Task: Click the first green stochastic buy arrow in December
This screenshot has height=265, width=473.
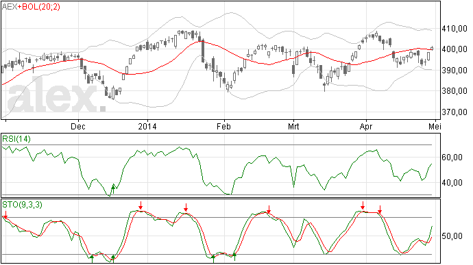Action: [x=92, y=259]
